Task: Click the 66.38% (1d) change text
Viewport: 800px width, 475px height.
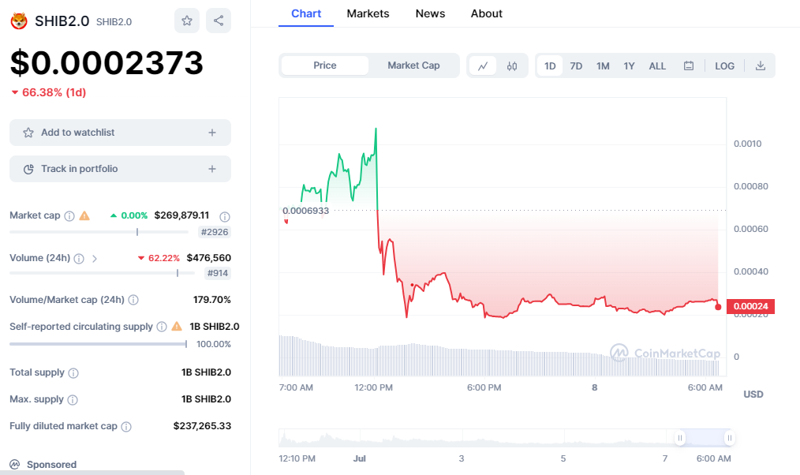Action: pyautogui.click(x=54, y=92)
